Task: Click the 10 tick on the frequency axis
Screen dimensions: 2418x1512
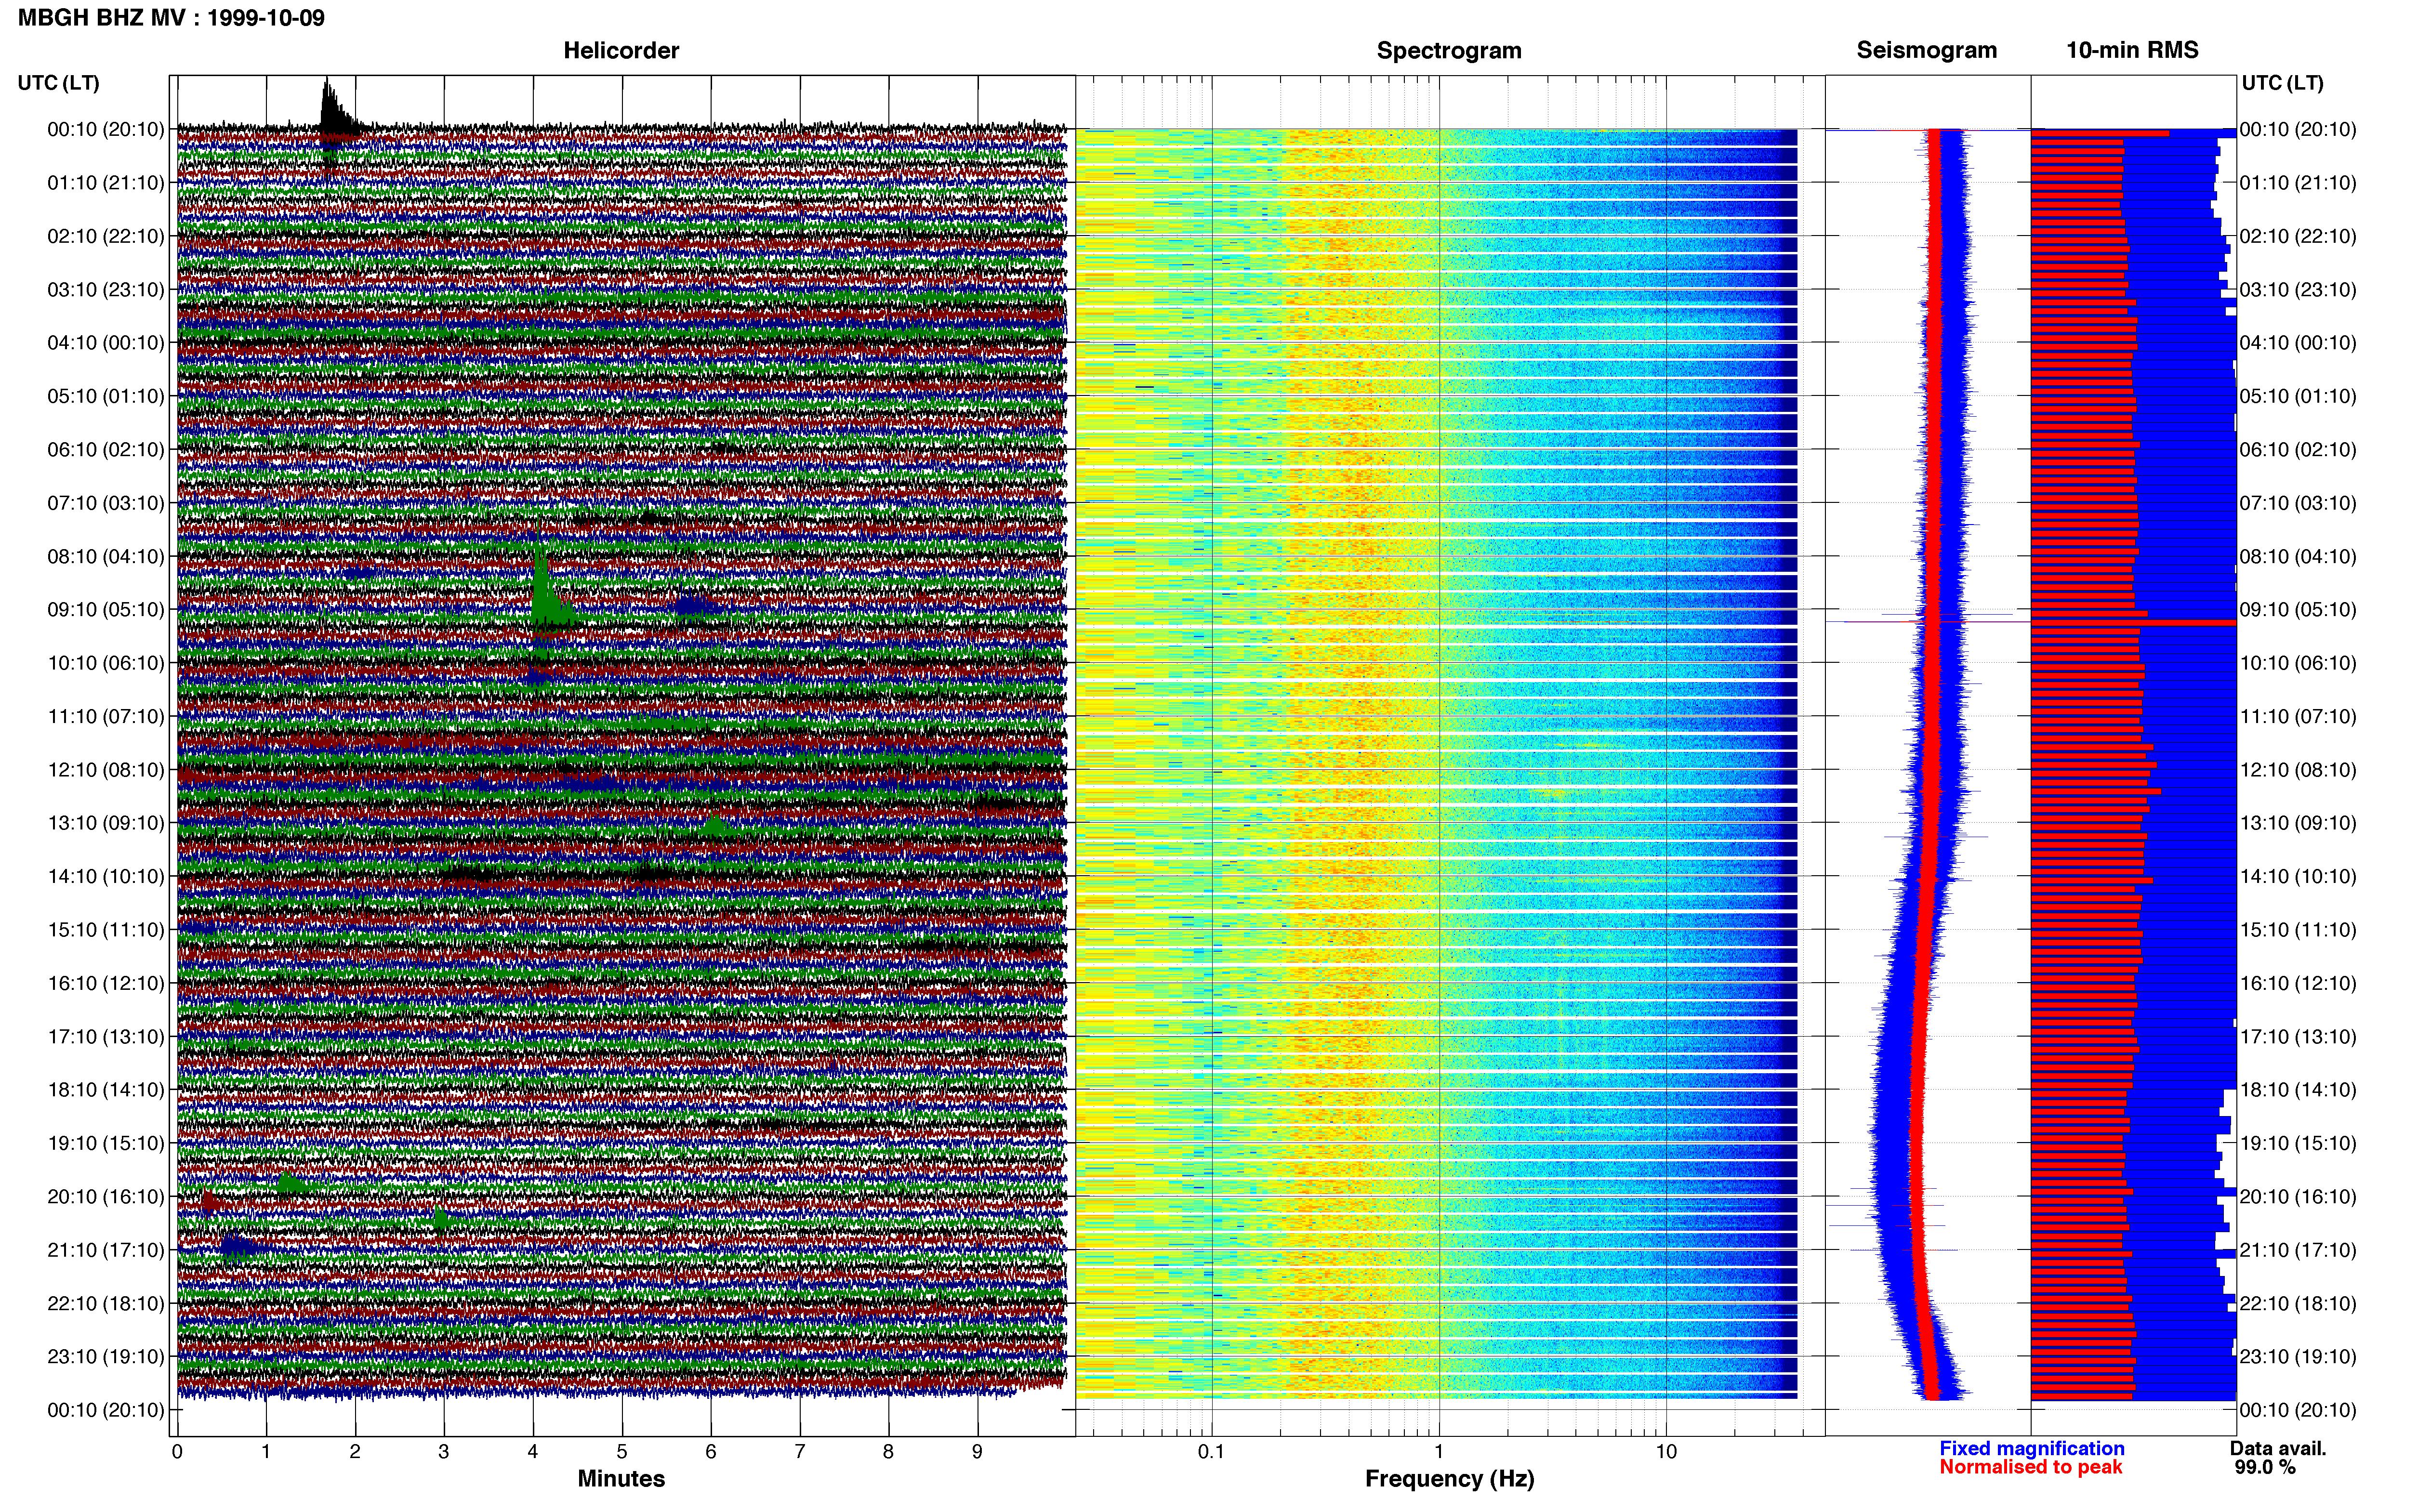Action: (x=1666, y=1452)
